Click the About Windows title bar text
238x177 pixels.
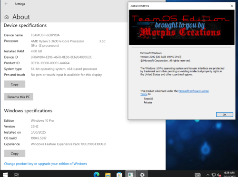[x=140, y=6]
